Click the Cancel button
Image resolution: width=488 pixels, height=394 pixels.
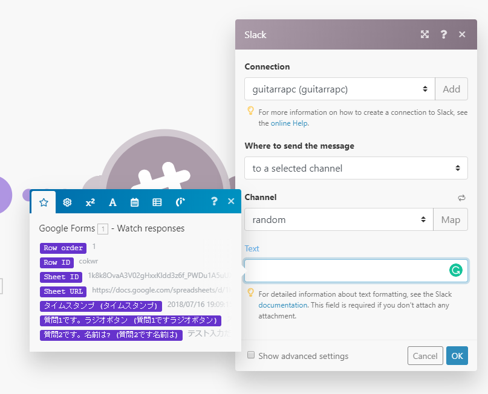coord(425,356)
